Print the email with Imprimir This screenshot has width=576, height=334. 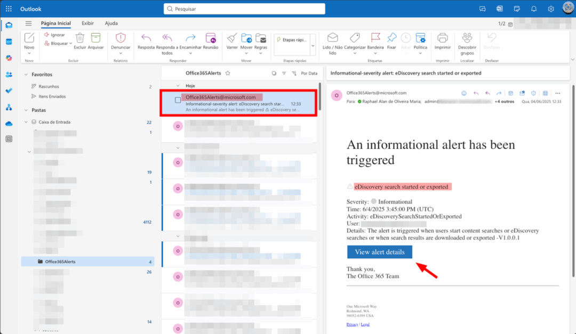point(442,41)
